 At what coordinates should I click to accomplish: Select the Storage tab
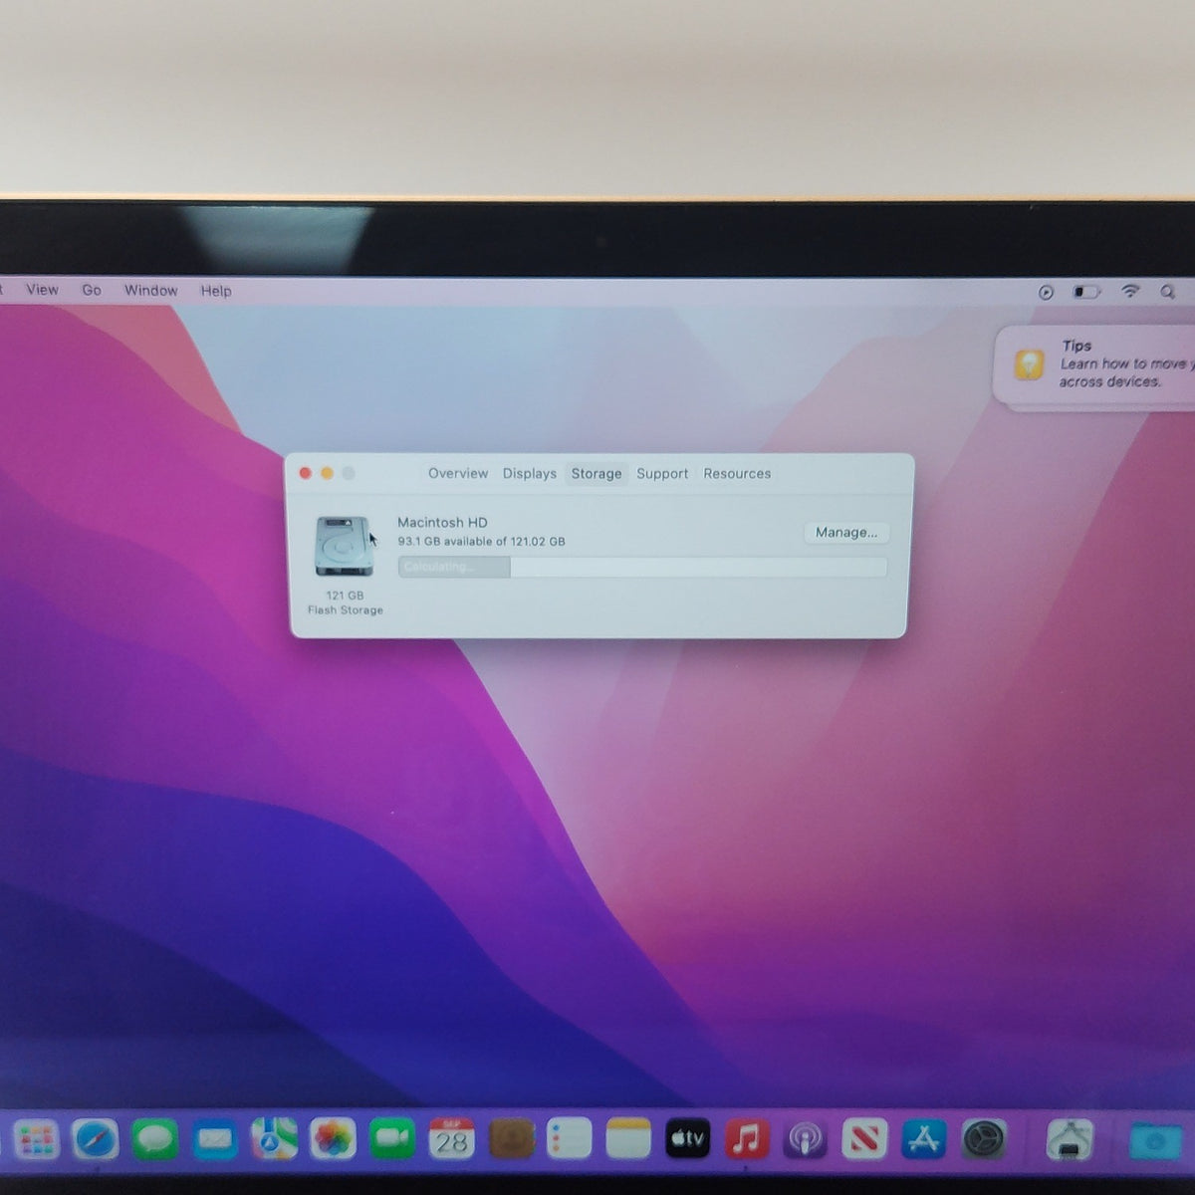(x=597, y=473)
